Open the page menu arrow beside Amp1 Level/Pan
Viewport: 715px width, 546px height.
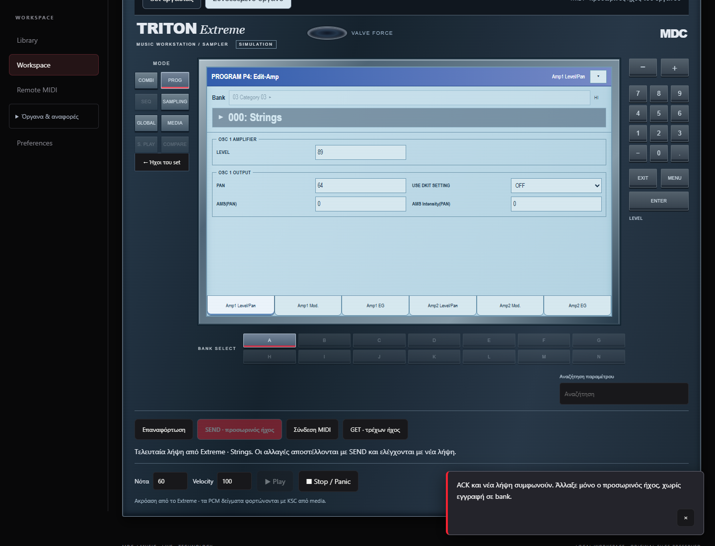click(598, 76)
